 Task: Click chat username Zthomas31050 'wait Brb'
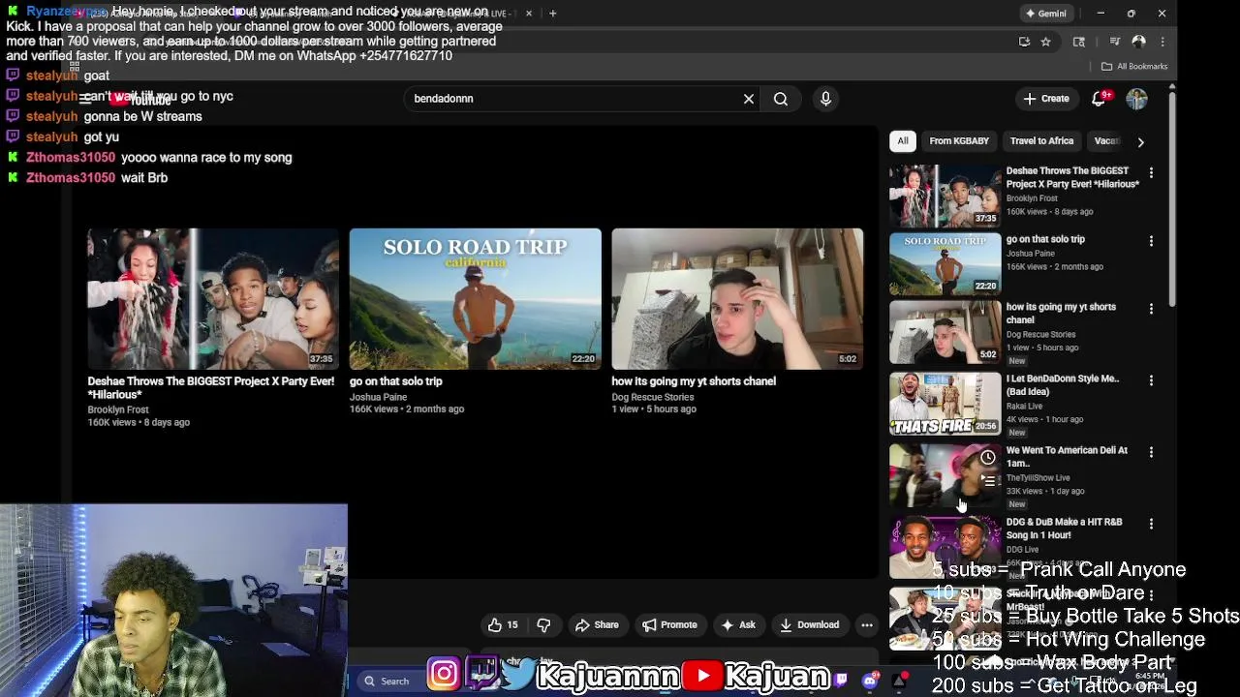coord(71,178)
